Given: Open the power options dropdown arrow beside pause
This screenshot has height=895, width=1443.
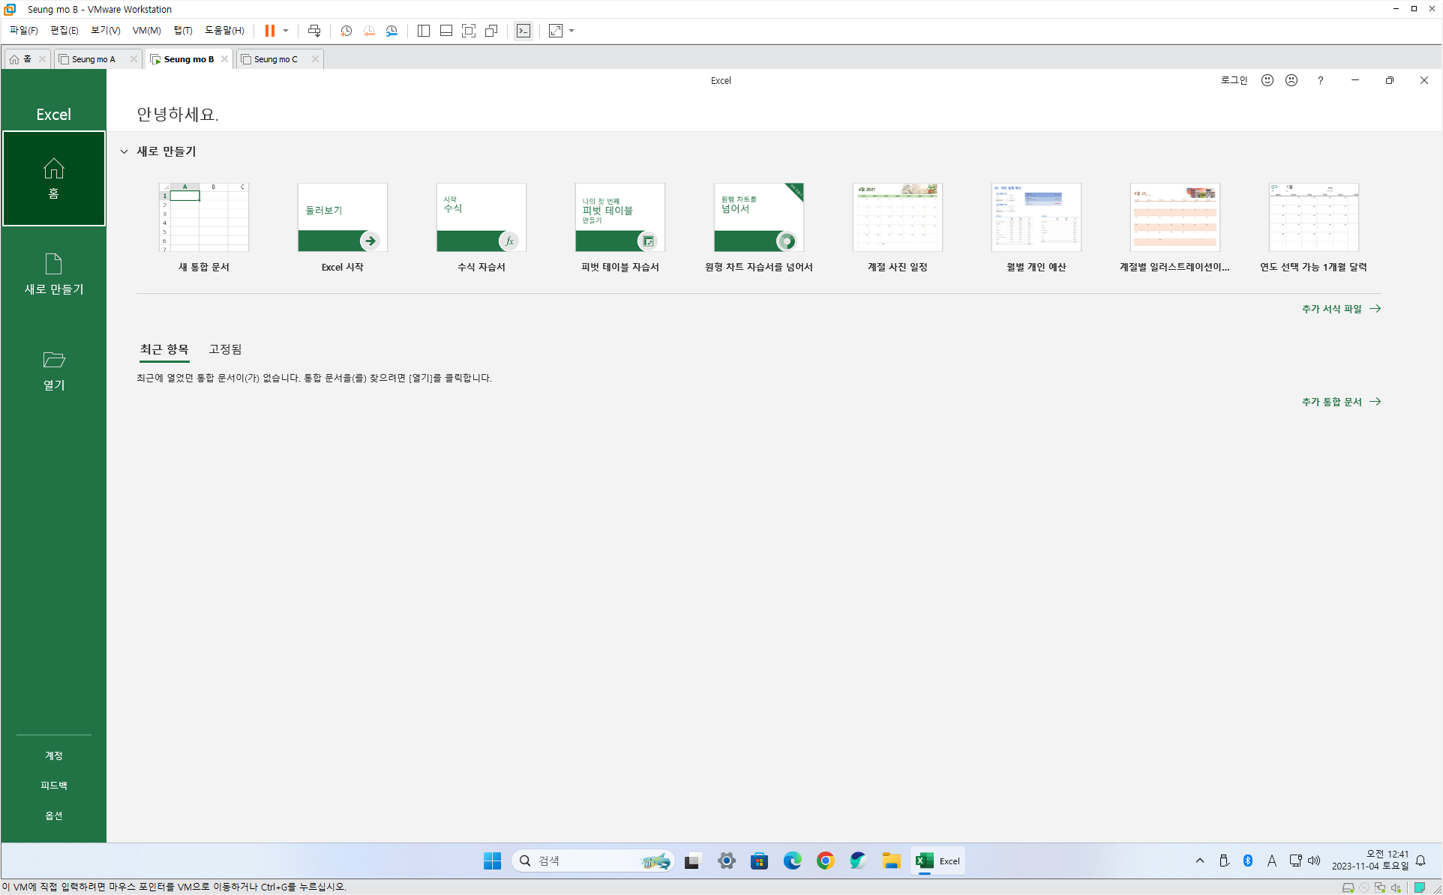Looking at the screenshot, I should click(286, 31).
